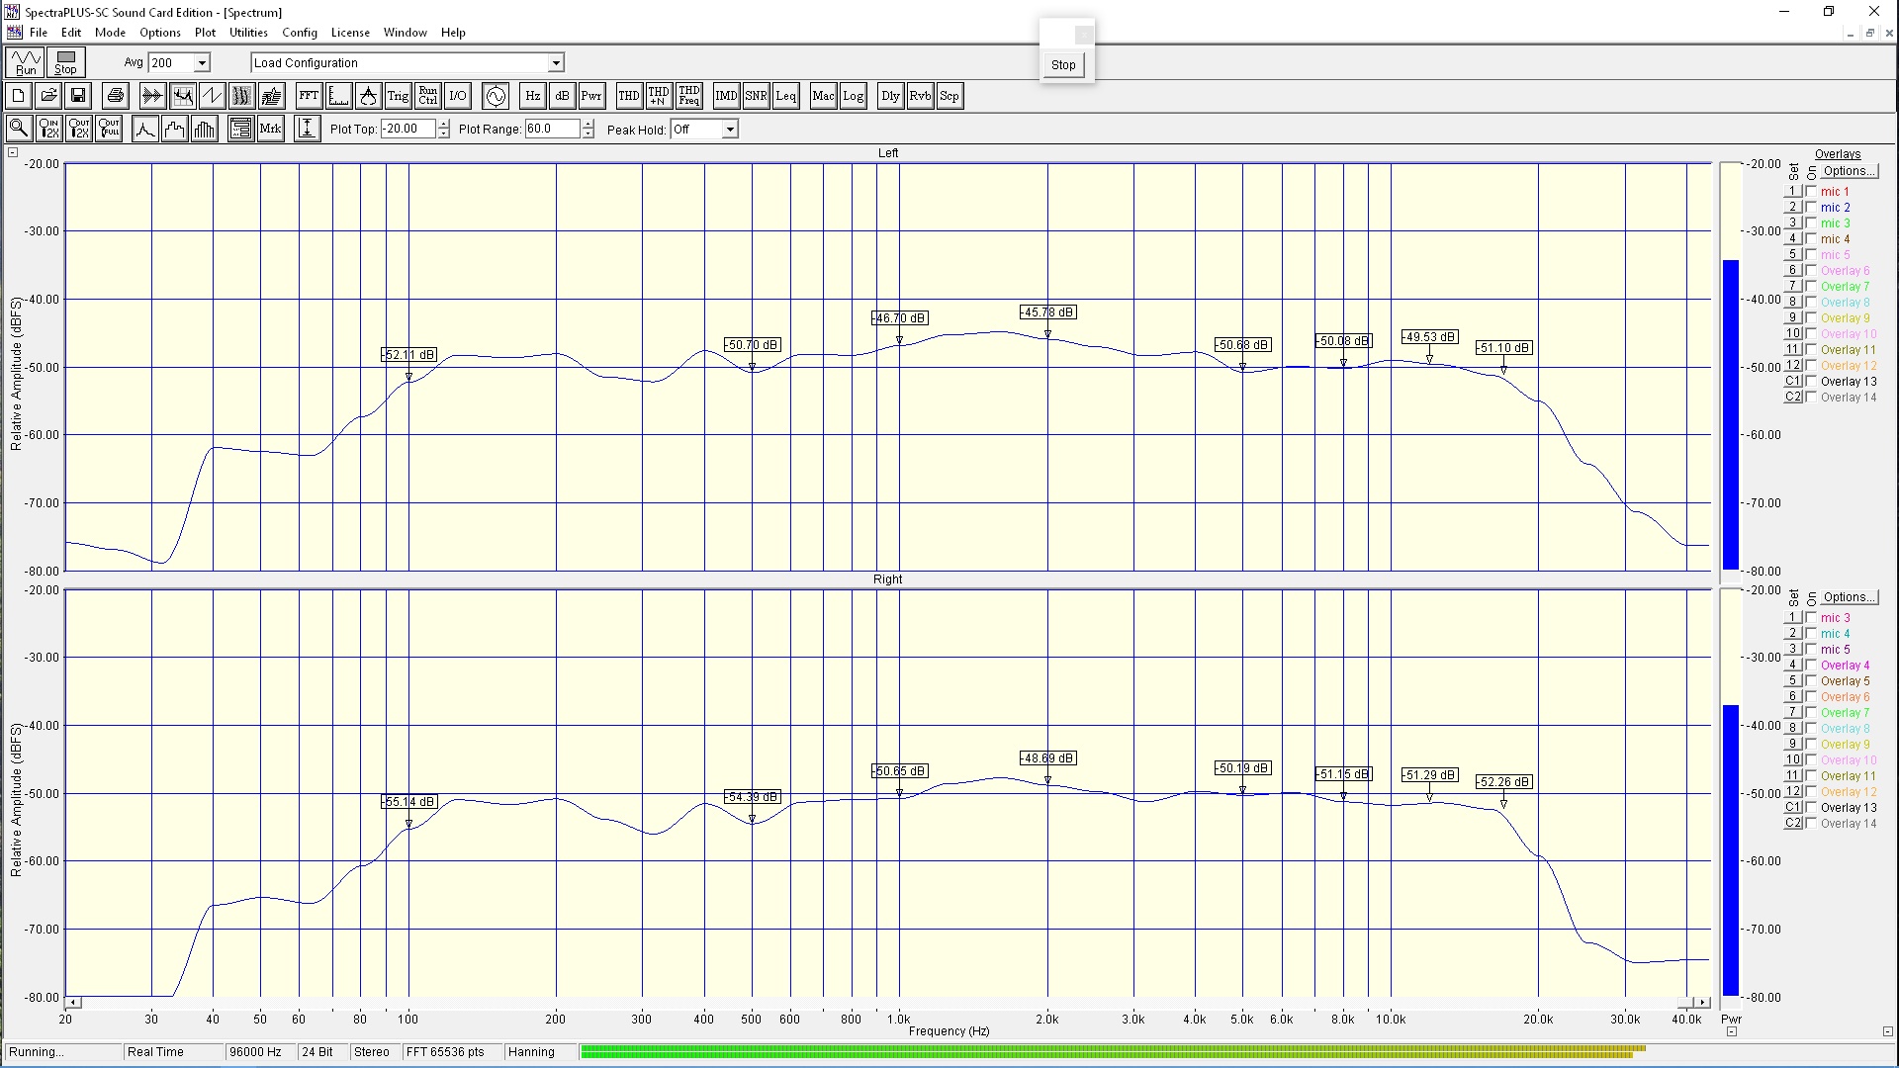Click the THD+N measurement icon
The width and height of the screenshot is (1899, 1068).
click(x=659, y=96)
